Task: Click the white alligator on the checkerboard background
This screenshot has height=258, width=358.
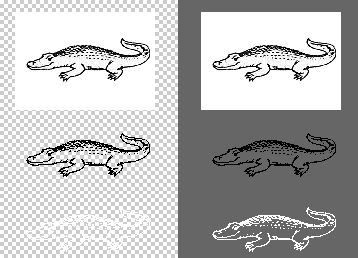Action: [89, 229]
